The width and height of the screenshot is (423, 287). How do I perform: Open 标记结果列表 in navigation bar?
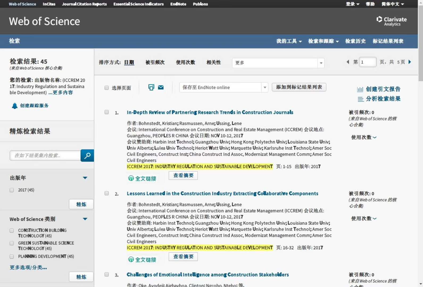(388, 41)
